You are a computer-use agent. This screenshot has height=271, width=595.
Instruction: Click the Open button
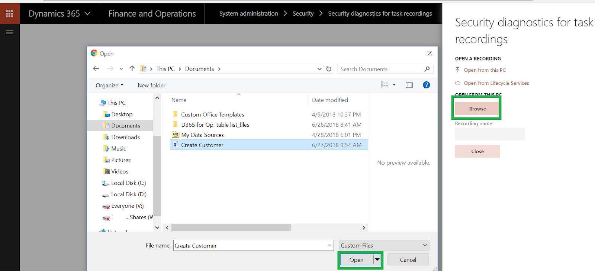tap(356, 259)
